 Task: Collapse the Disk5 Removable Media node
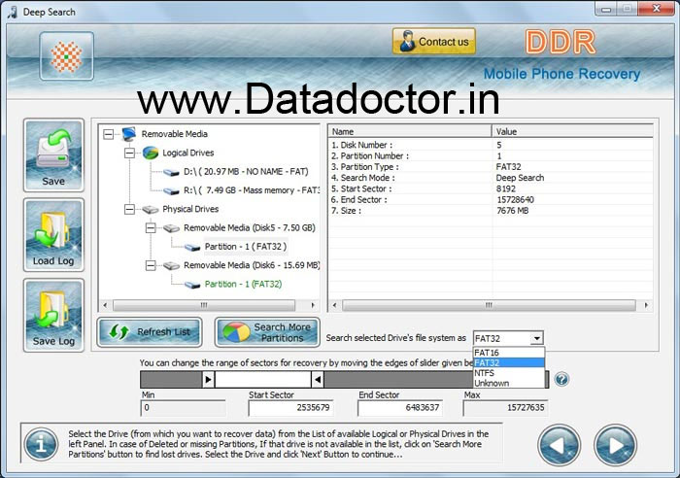point(151,228)
